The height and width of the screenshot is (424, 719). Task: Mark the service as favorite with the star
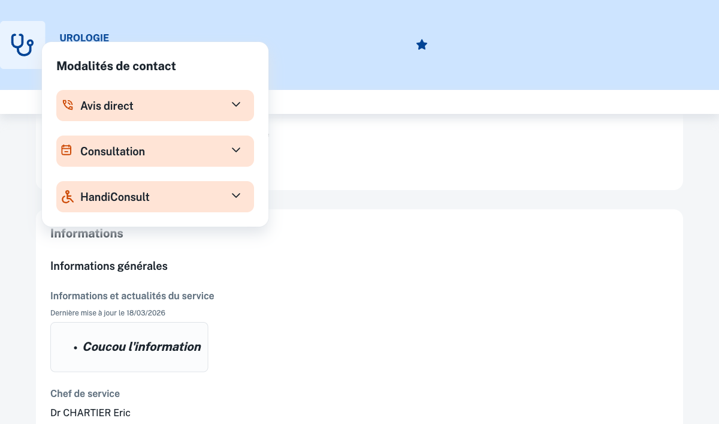coord(422,45)
